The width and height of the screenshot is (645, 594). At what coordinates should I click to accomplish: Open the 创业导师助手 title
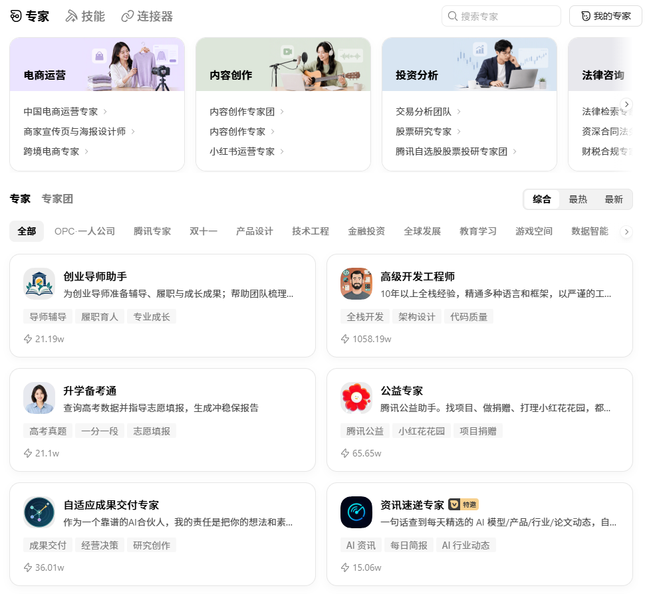(96, 276)
